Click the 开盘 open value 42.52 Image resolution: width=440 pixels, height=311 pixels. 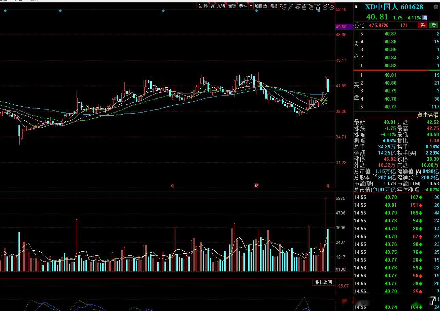432,122
